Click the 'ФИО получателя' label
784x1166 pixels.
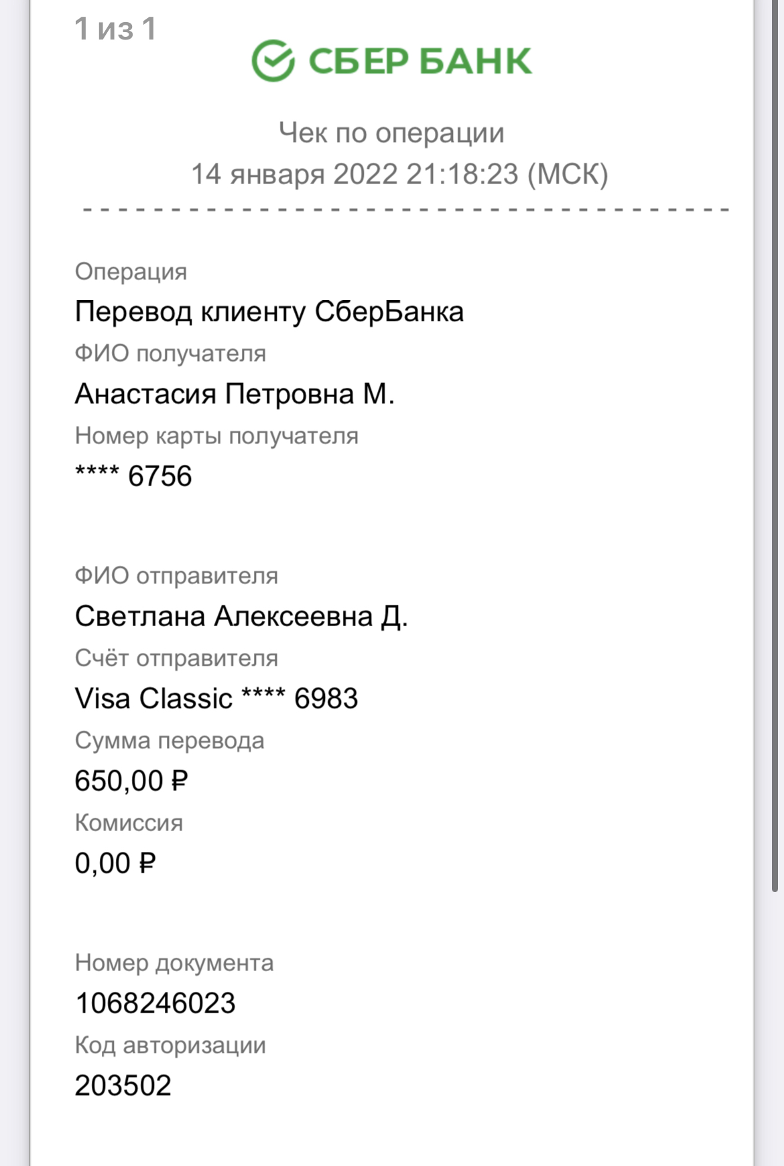tap(170, 354)
